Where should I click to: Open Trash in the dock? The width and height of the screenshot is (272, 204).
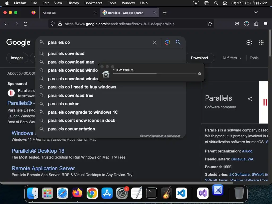pyautogui.click(x=239, y=193)
